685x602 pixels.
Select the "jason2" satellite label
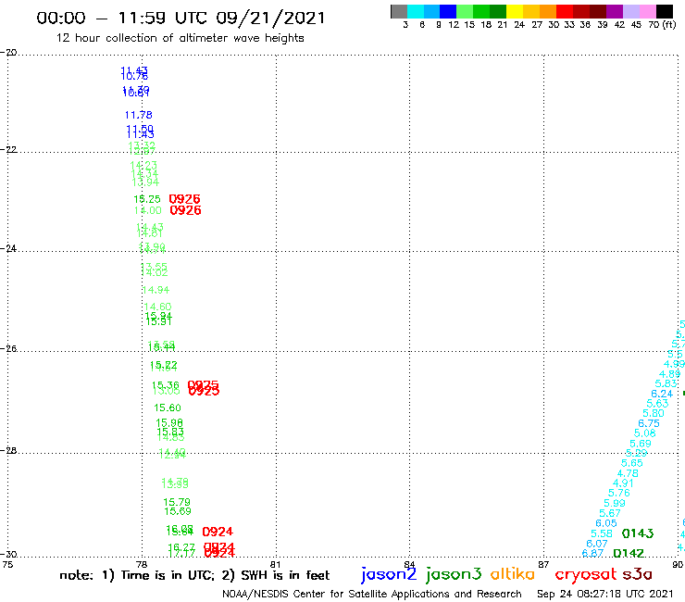(x=389, y=574)
